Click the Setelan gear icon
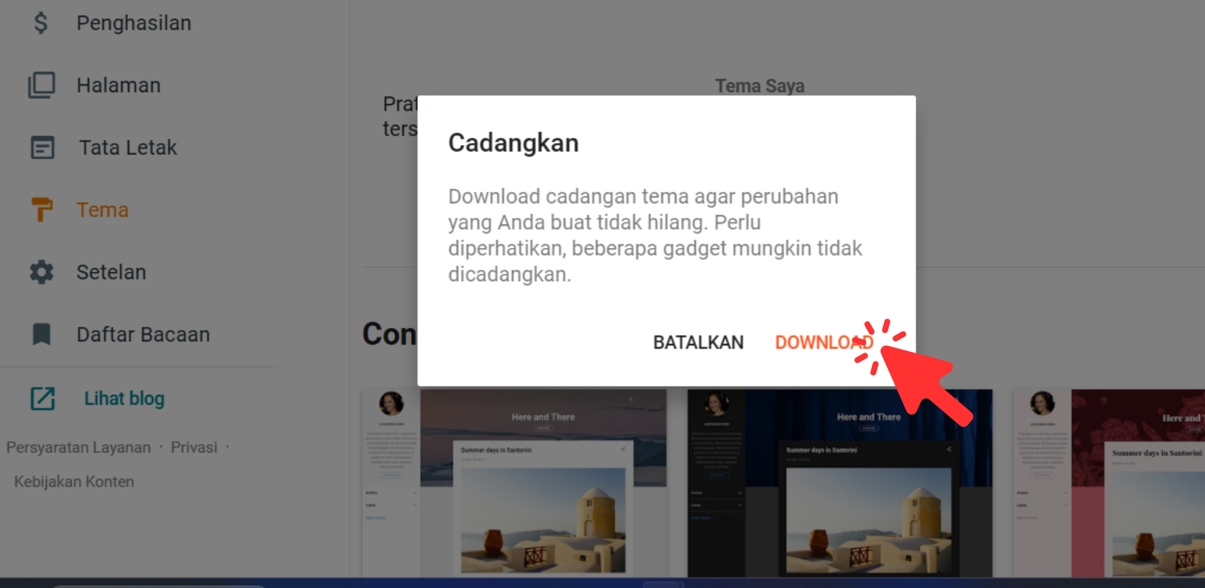1205x588 pixels. click(x=41, y=272)
